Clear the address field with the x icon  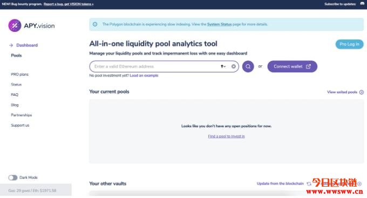233,66
